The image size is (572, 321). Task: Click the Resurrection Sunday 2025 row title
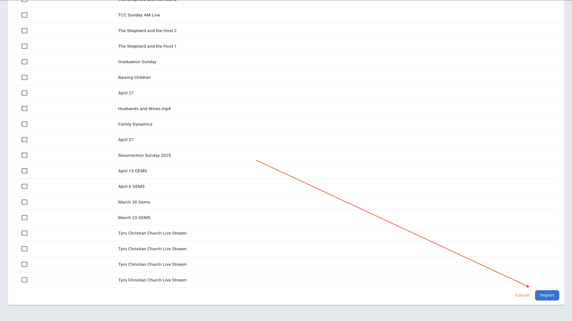tap(144, 155)
